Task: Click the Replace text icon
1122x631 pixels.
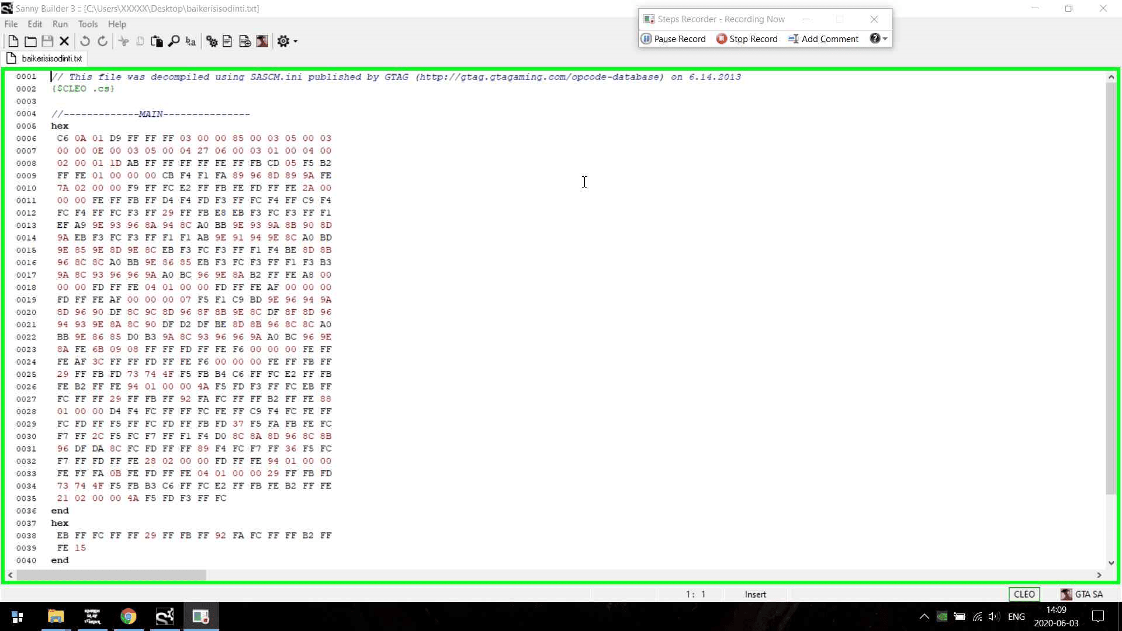Action: pos(191,41)
